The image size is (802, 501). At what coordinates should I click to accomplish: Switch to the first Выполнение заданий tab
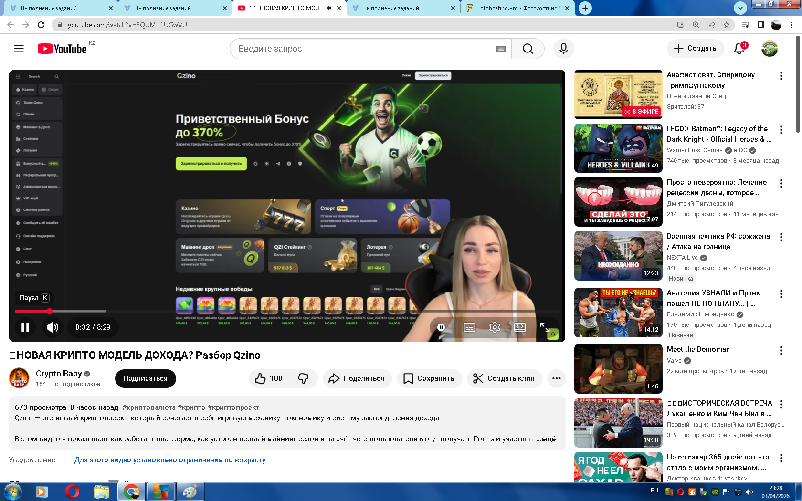coord(61,8)
